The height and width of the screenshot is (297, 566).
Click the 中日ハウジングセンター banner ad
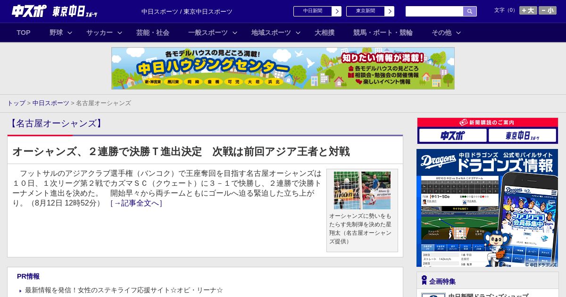tap(283, 68)
